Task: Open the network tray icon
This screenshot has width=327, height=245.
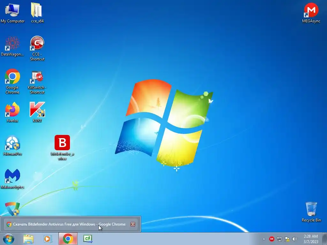Action: point(279,239)
